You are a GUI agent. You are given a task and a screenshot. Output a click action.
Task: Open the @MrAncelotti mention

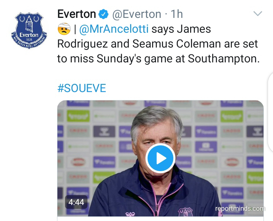coord(114,29)
